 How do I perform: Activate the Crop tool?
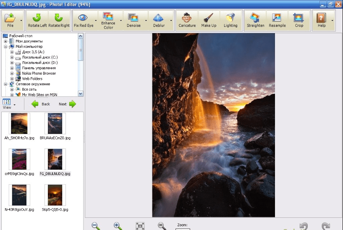[299, 20]
